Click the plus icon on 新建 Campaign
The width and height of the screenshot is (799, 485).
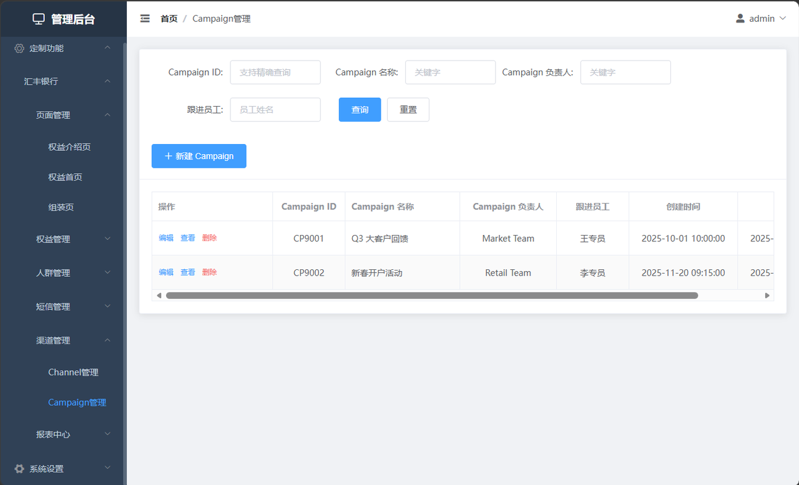tap(168, 156)
